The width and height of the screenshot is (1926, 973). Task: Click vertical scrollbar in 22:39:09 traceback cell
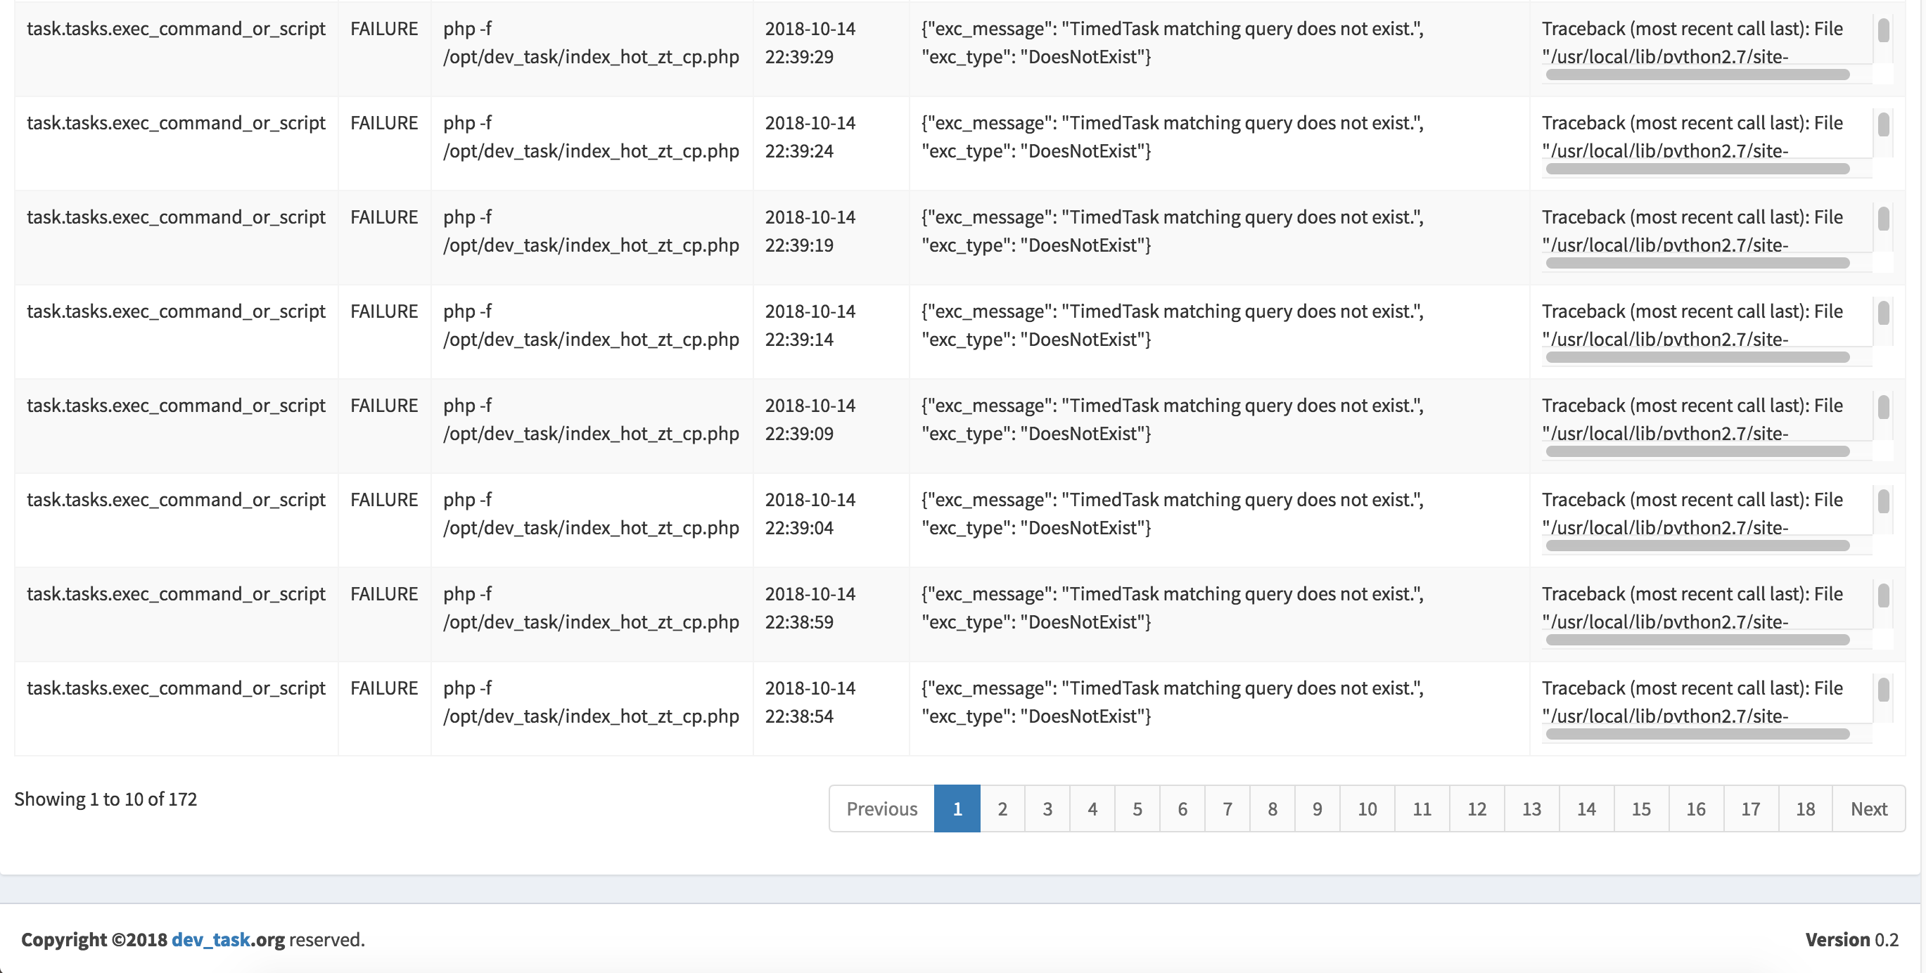pyautogui.click(x=1883, y=406)
